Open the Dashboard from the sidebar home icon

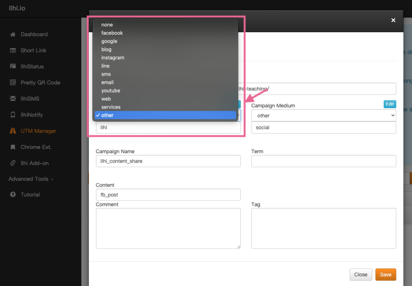[x=13, y=34]
